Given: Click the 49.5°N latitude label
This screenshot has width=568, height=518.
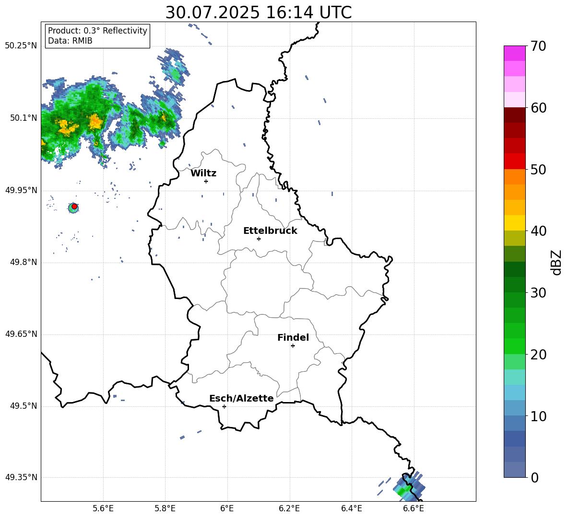Looking at the screenshot, I should [24, 406].
